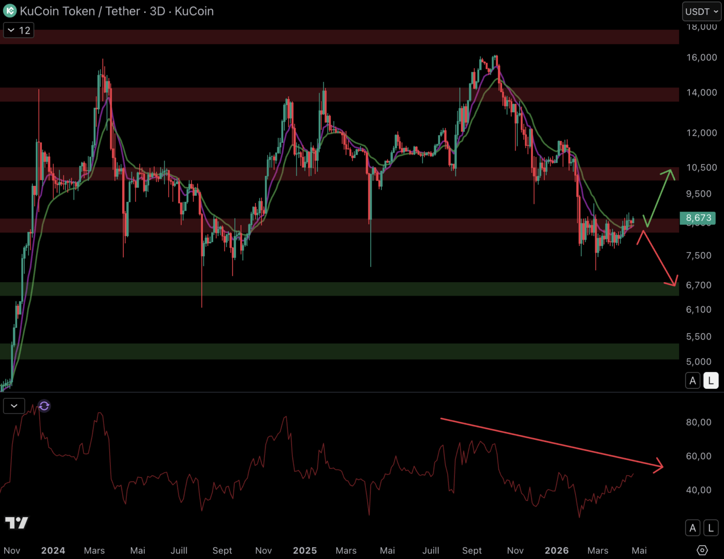724x559 pixels.
Task: Open chart settings gear icon
Action: pos(702,550)
